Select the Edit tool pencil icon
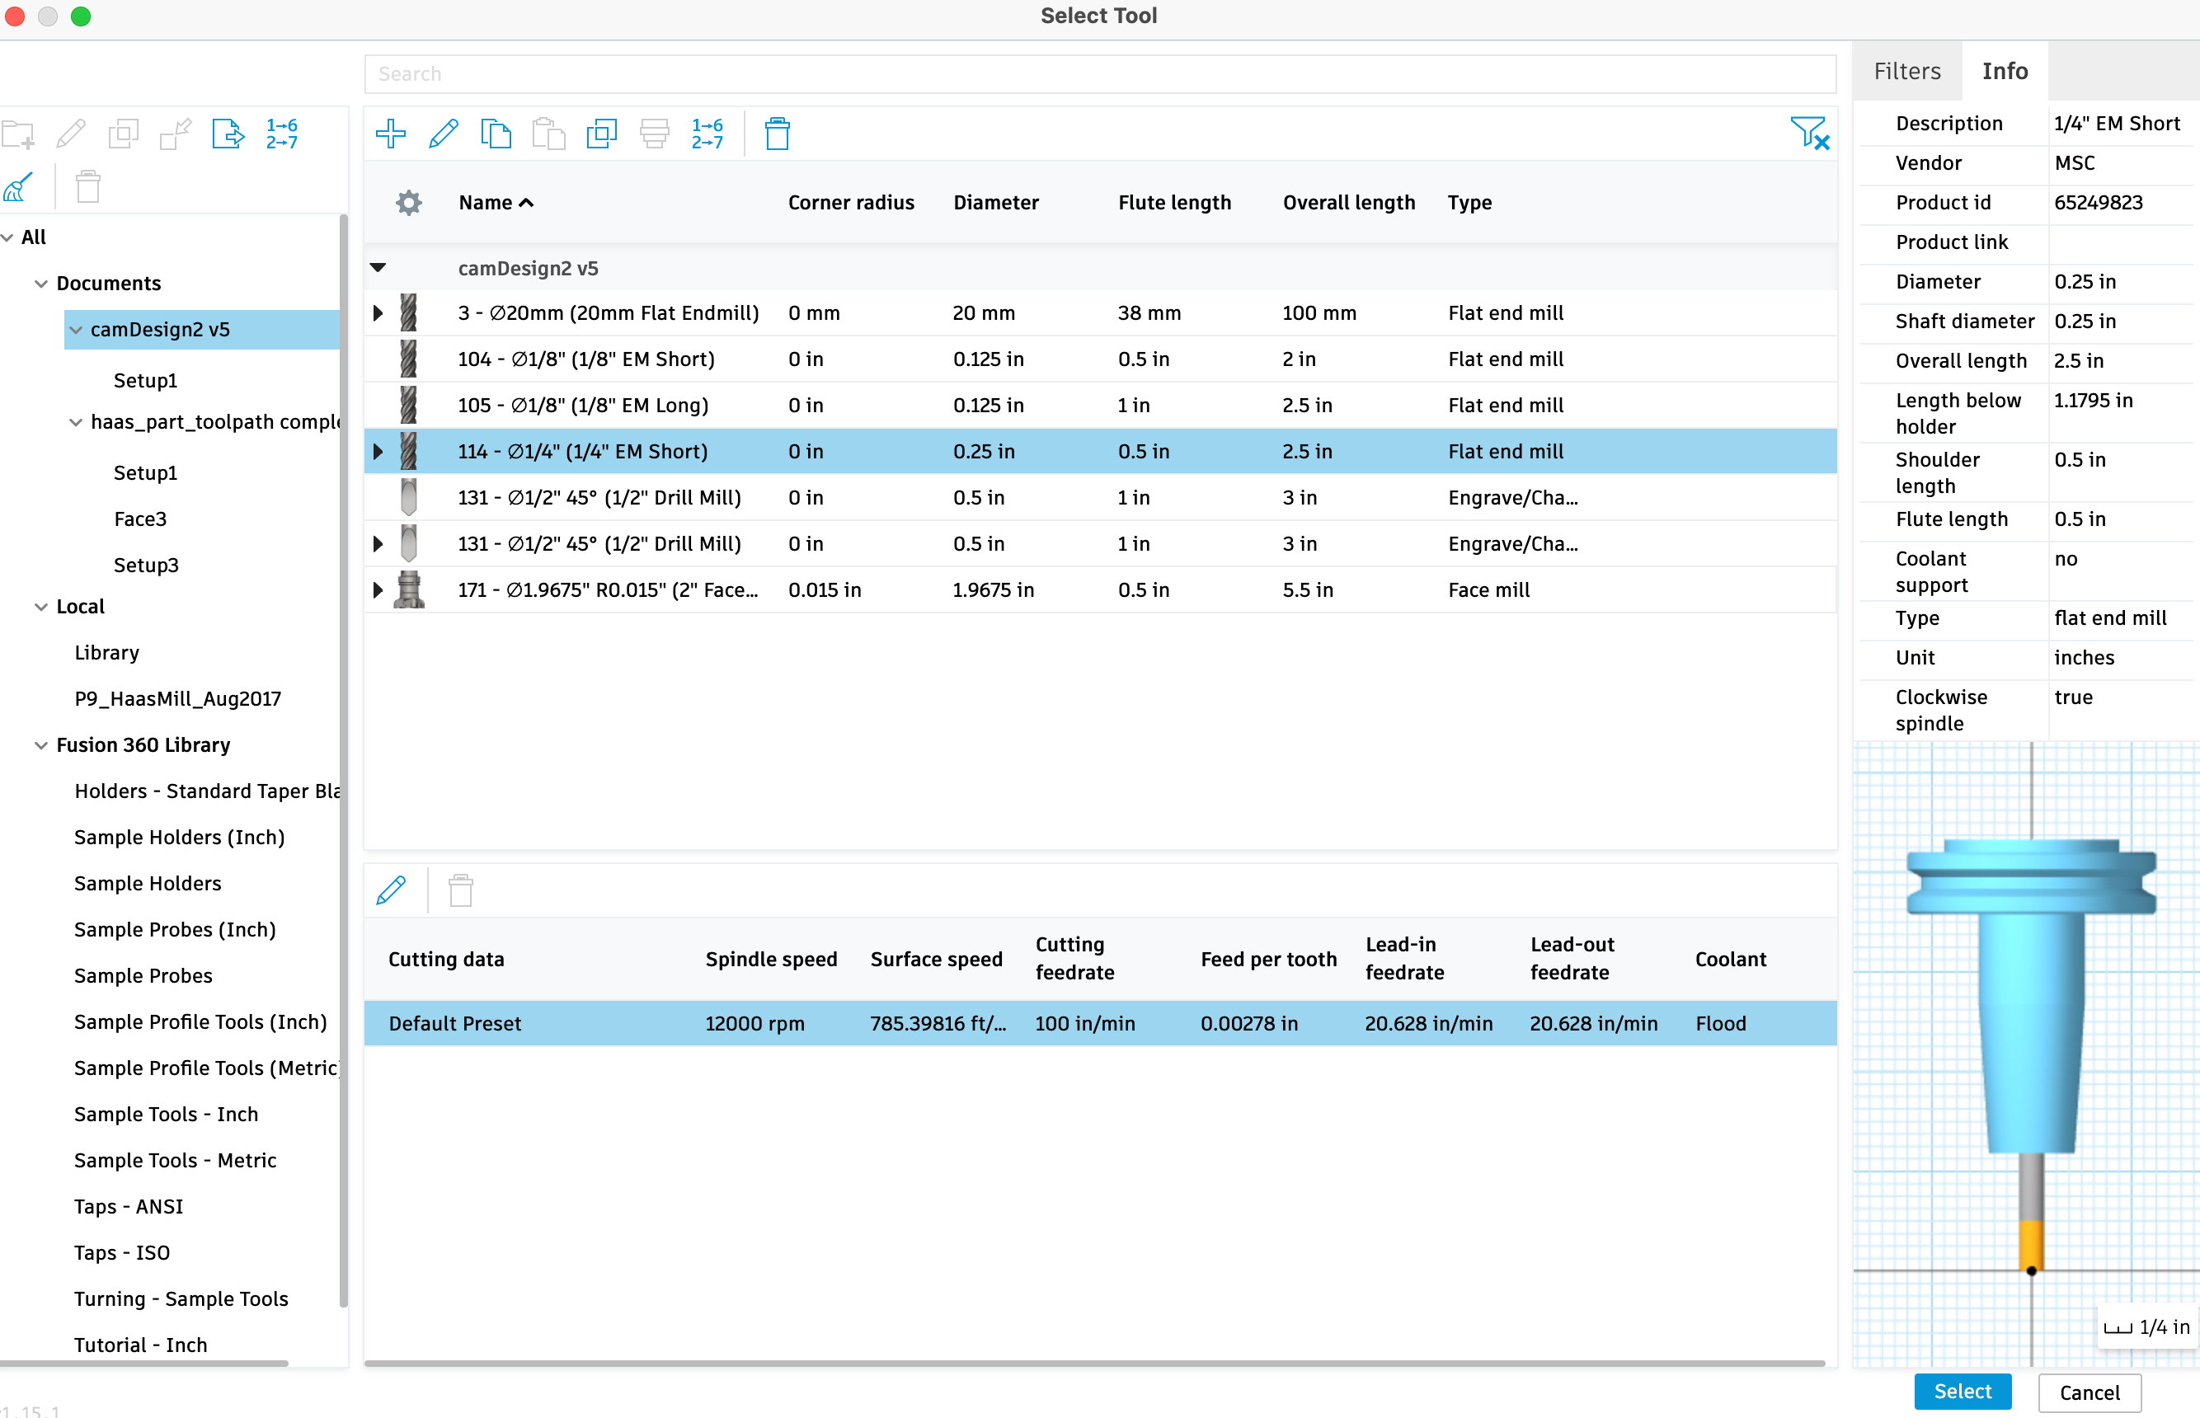The width and height of the screenshot is (2200, 1418). (446, 134)
